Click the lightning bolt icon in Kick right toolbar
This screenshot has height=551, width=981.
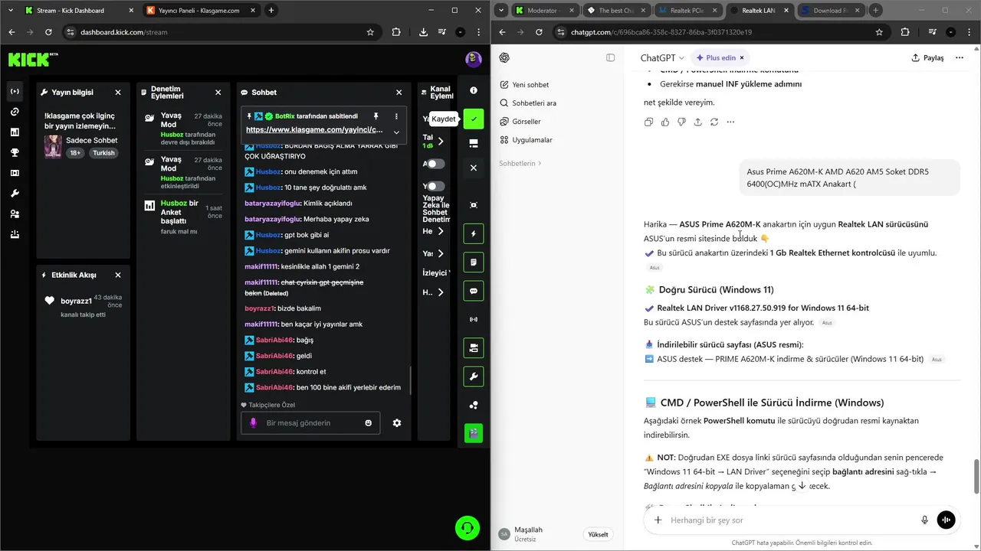point(474,234)
